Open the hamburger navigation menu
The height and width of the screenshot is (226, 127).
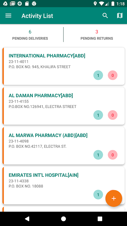click(x=8, y=16)
